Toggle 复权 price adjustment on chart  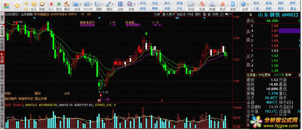pyautogui.click(x=198, y=14)
